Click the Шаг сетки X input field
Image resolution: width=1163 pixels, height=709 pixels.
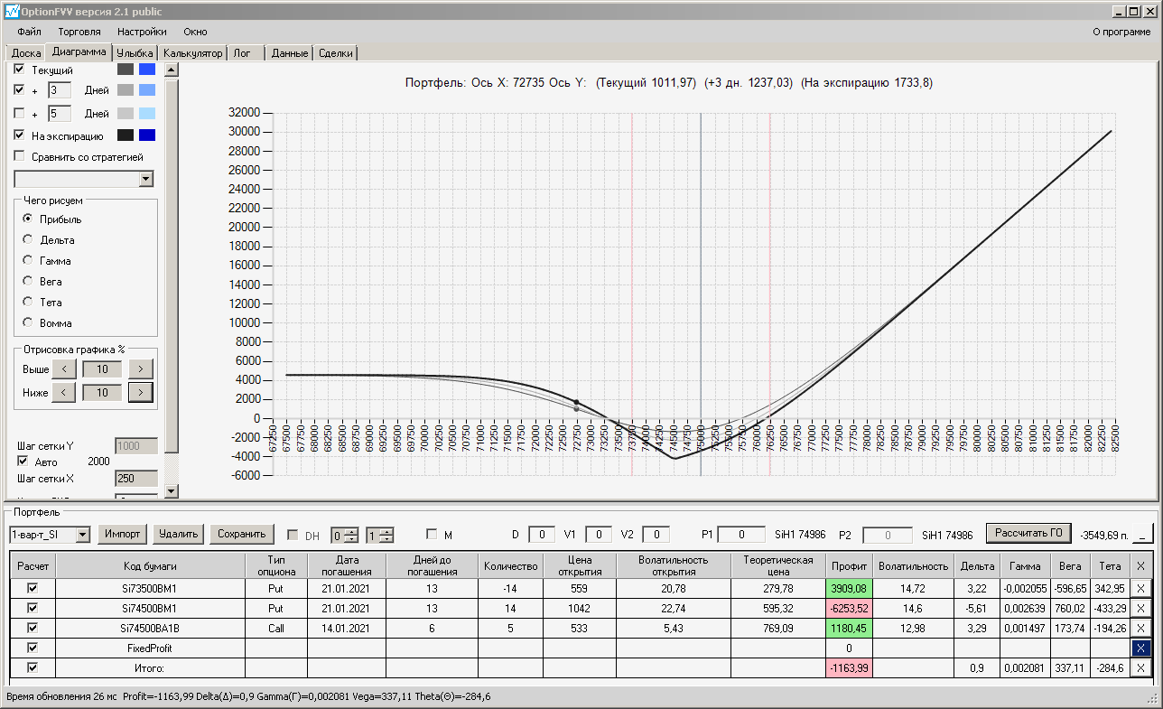click(x=136, y=478)
